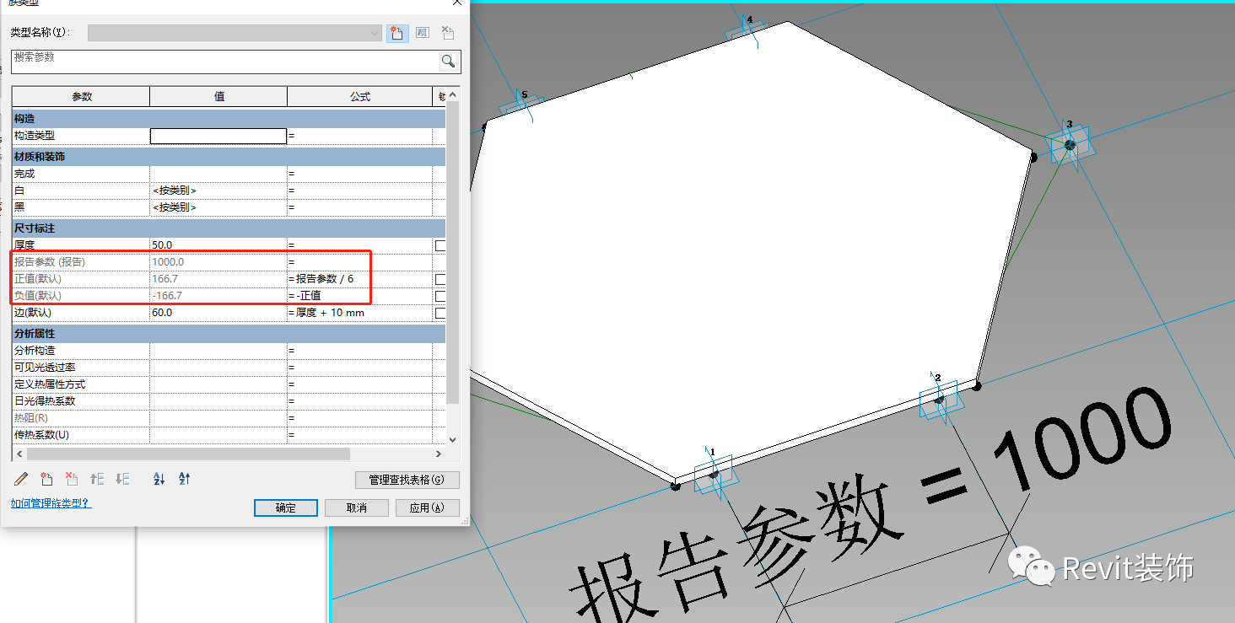The width and height of the screenshot is (1235, 623).
Task: Click the 构造类型 value field
Action: [218, 136]
